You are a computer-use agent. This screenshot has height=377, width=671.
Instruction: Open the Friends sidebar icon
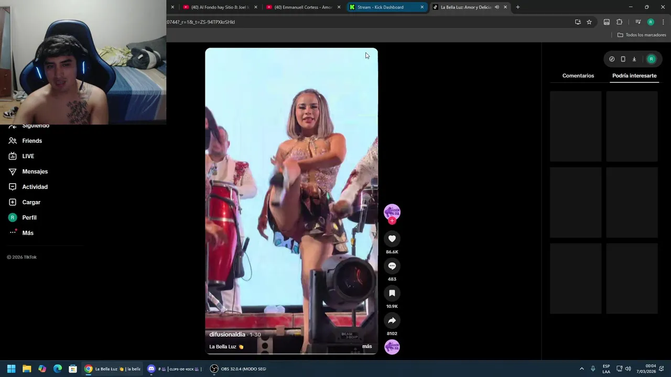point(13,141)
